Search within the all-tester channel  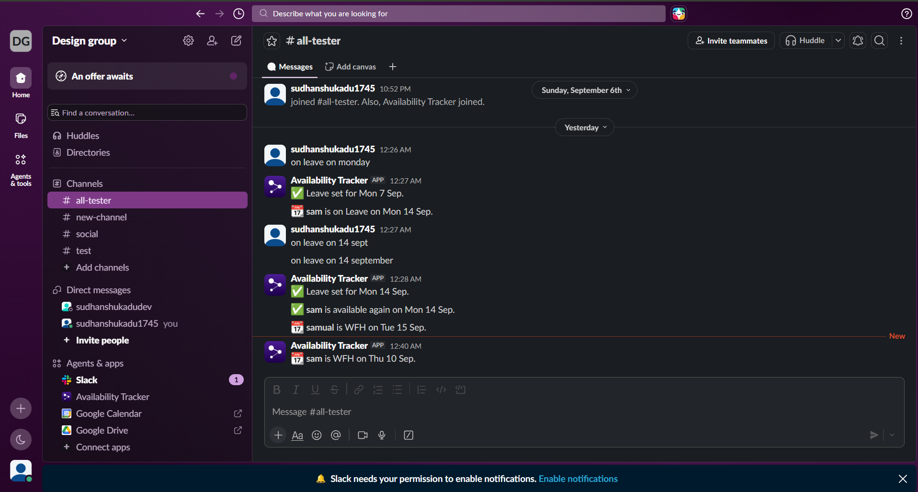(x=880, y=41)
